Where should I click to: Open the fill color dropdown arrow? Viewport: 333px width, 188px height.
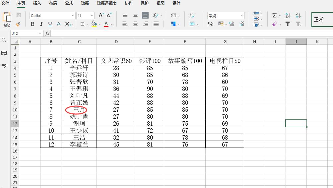click(x=99, y=25)
